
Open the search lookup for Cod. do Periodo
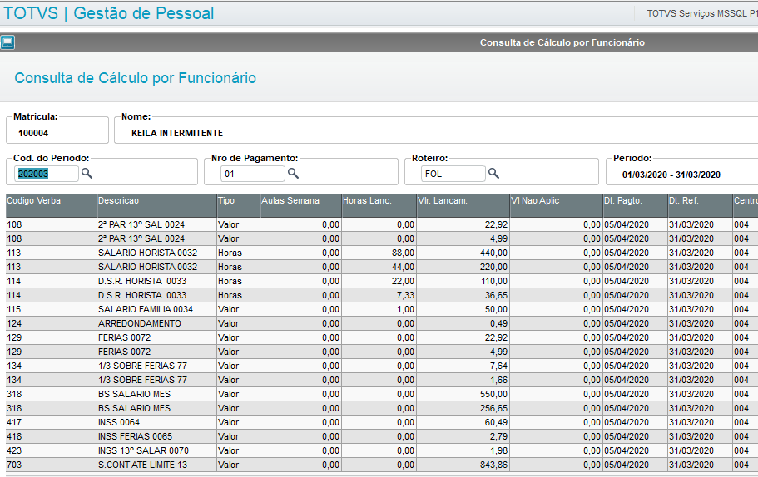coord(87,173)
